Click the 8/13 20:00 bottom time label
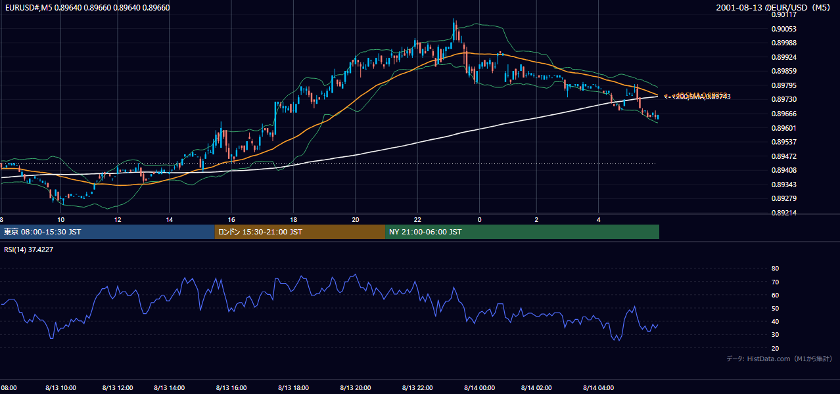The height and width of the screenshot is (394, 840). 356,388
